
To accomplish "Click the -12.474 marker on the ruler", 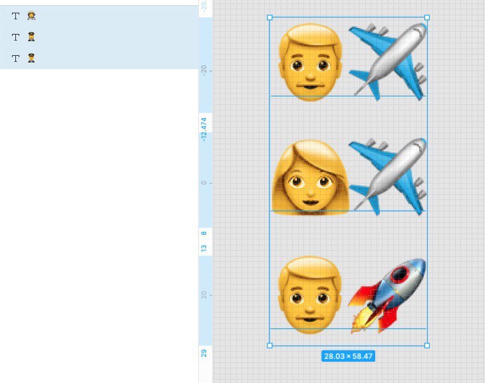I will 204,129.
